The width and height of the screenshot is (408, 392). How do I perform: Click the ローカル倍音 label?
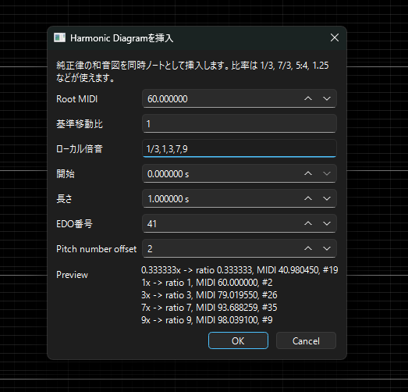[x=80, y=149]
